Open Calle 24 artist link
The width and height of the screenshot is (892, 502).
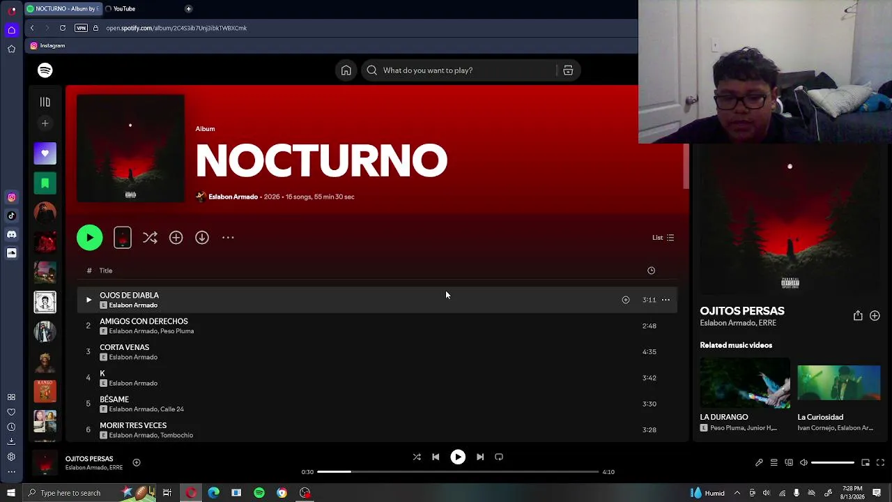point(172,409)
